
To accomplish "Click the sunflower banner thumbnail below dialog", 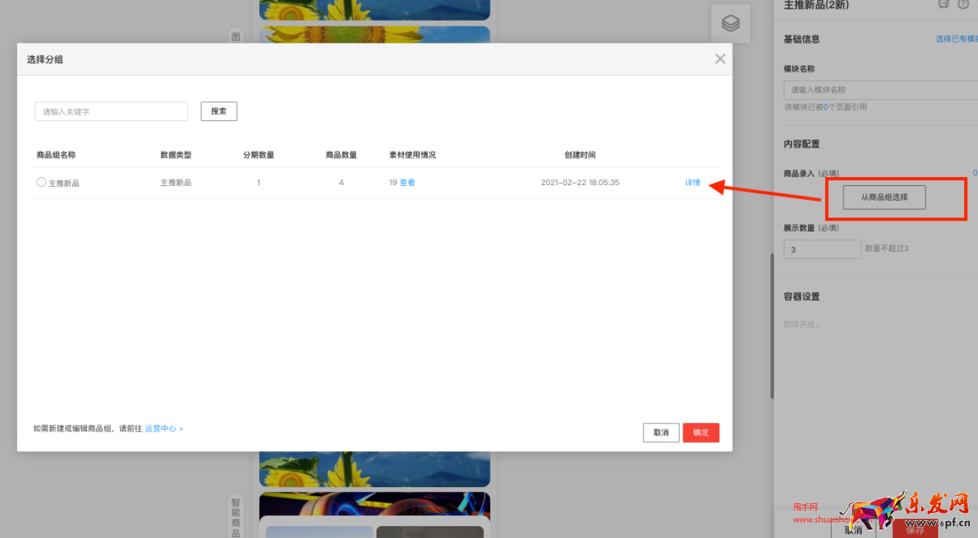I will click(375, 469).
